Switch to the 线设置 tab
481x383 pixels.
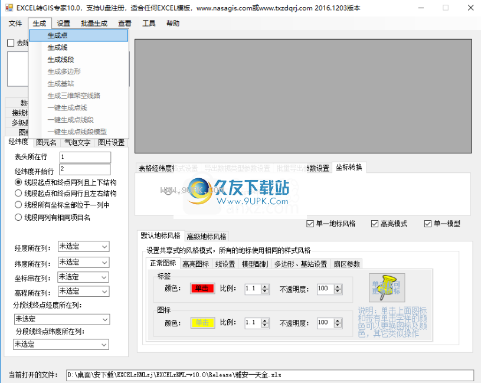(x=225, y=264)
